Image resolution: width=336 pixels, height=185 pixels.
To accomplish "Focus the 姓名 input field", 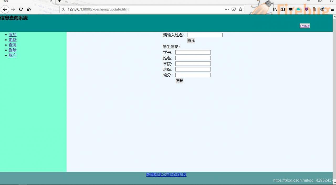I will point(193,58).
